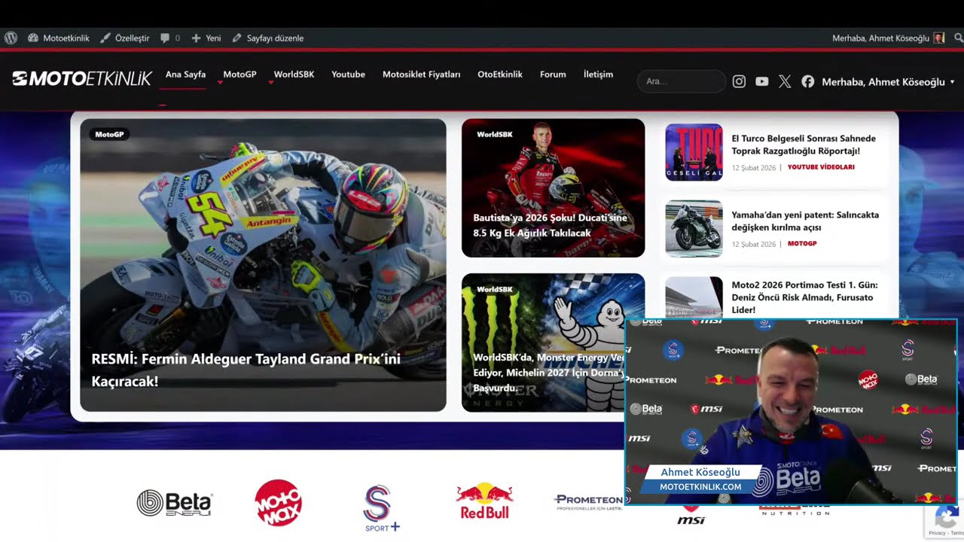Open Yamaha'dan yeni patent headline
The height and width of the screenshot is (542, 964).
(x=805, y=221)
